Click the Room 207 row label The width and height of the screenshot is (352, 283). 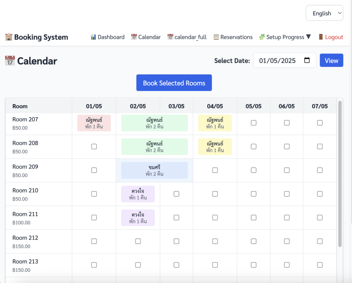pos(25,119)
